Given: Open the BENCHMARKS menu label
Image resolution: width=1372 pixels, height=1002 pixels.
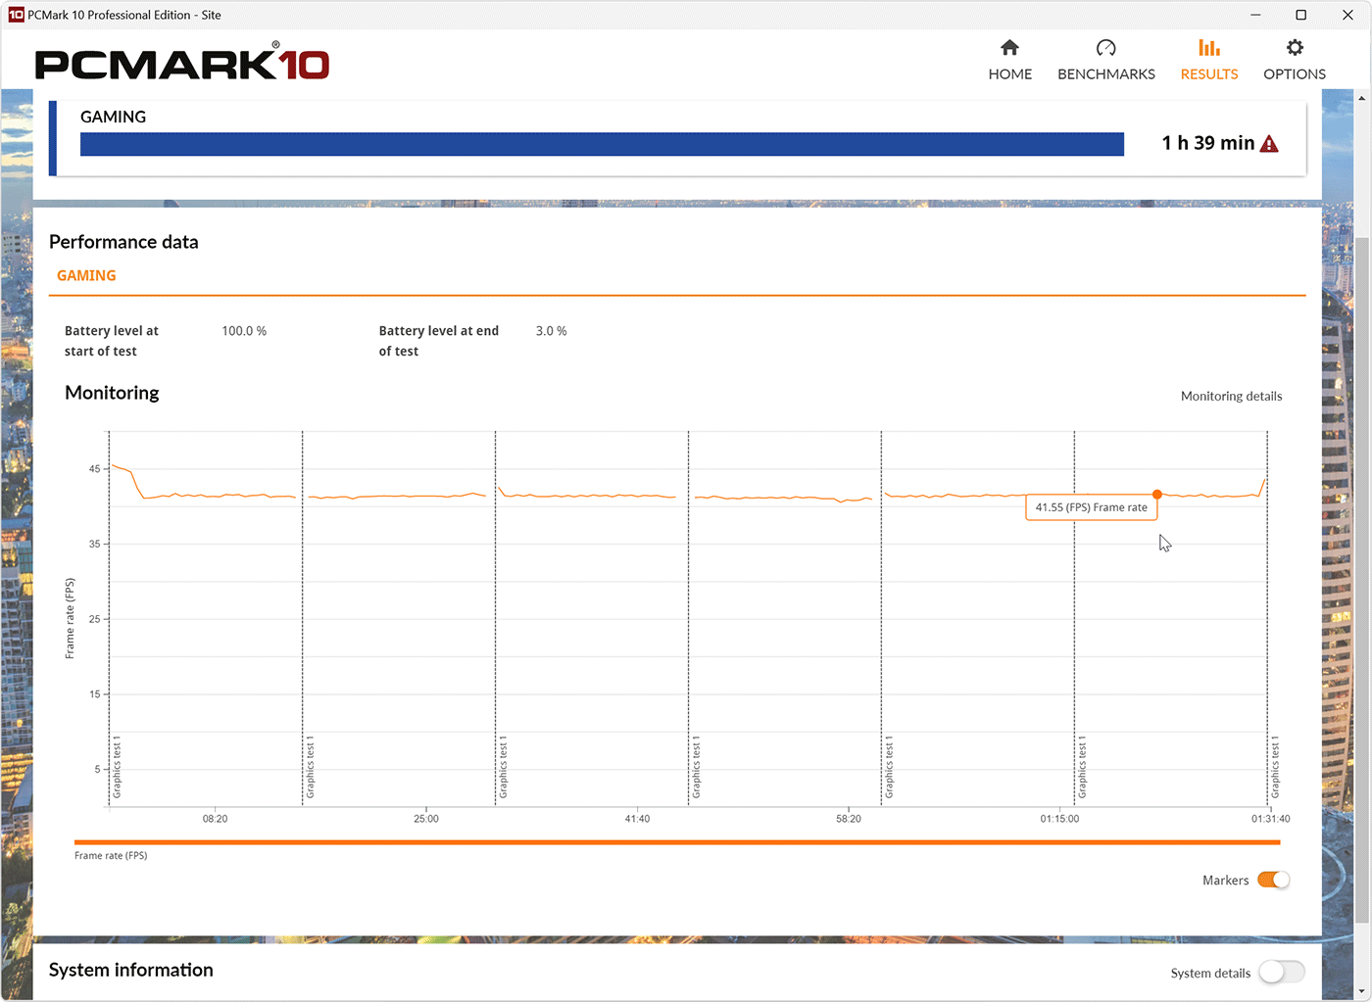Looking at the screenshot, I should coord(1105,74).
